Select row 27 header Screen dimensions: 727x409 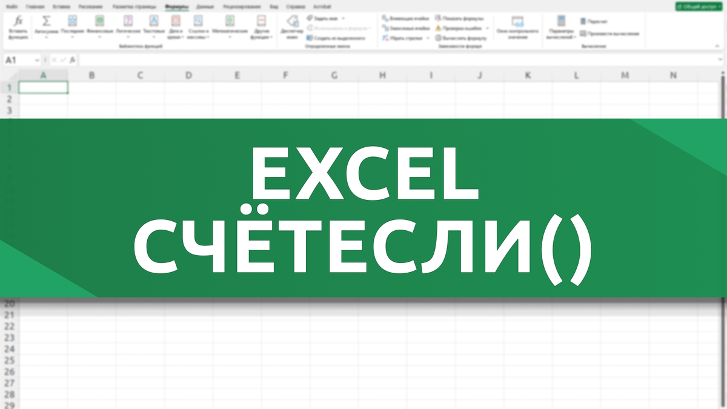pyautogui.click(x=9, y=383)
